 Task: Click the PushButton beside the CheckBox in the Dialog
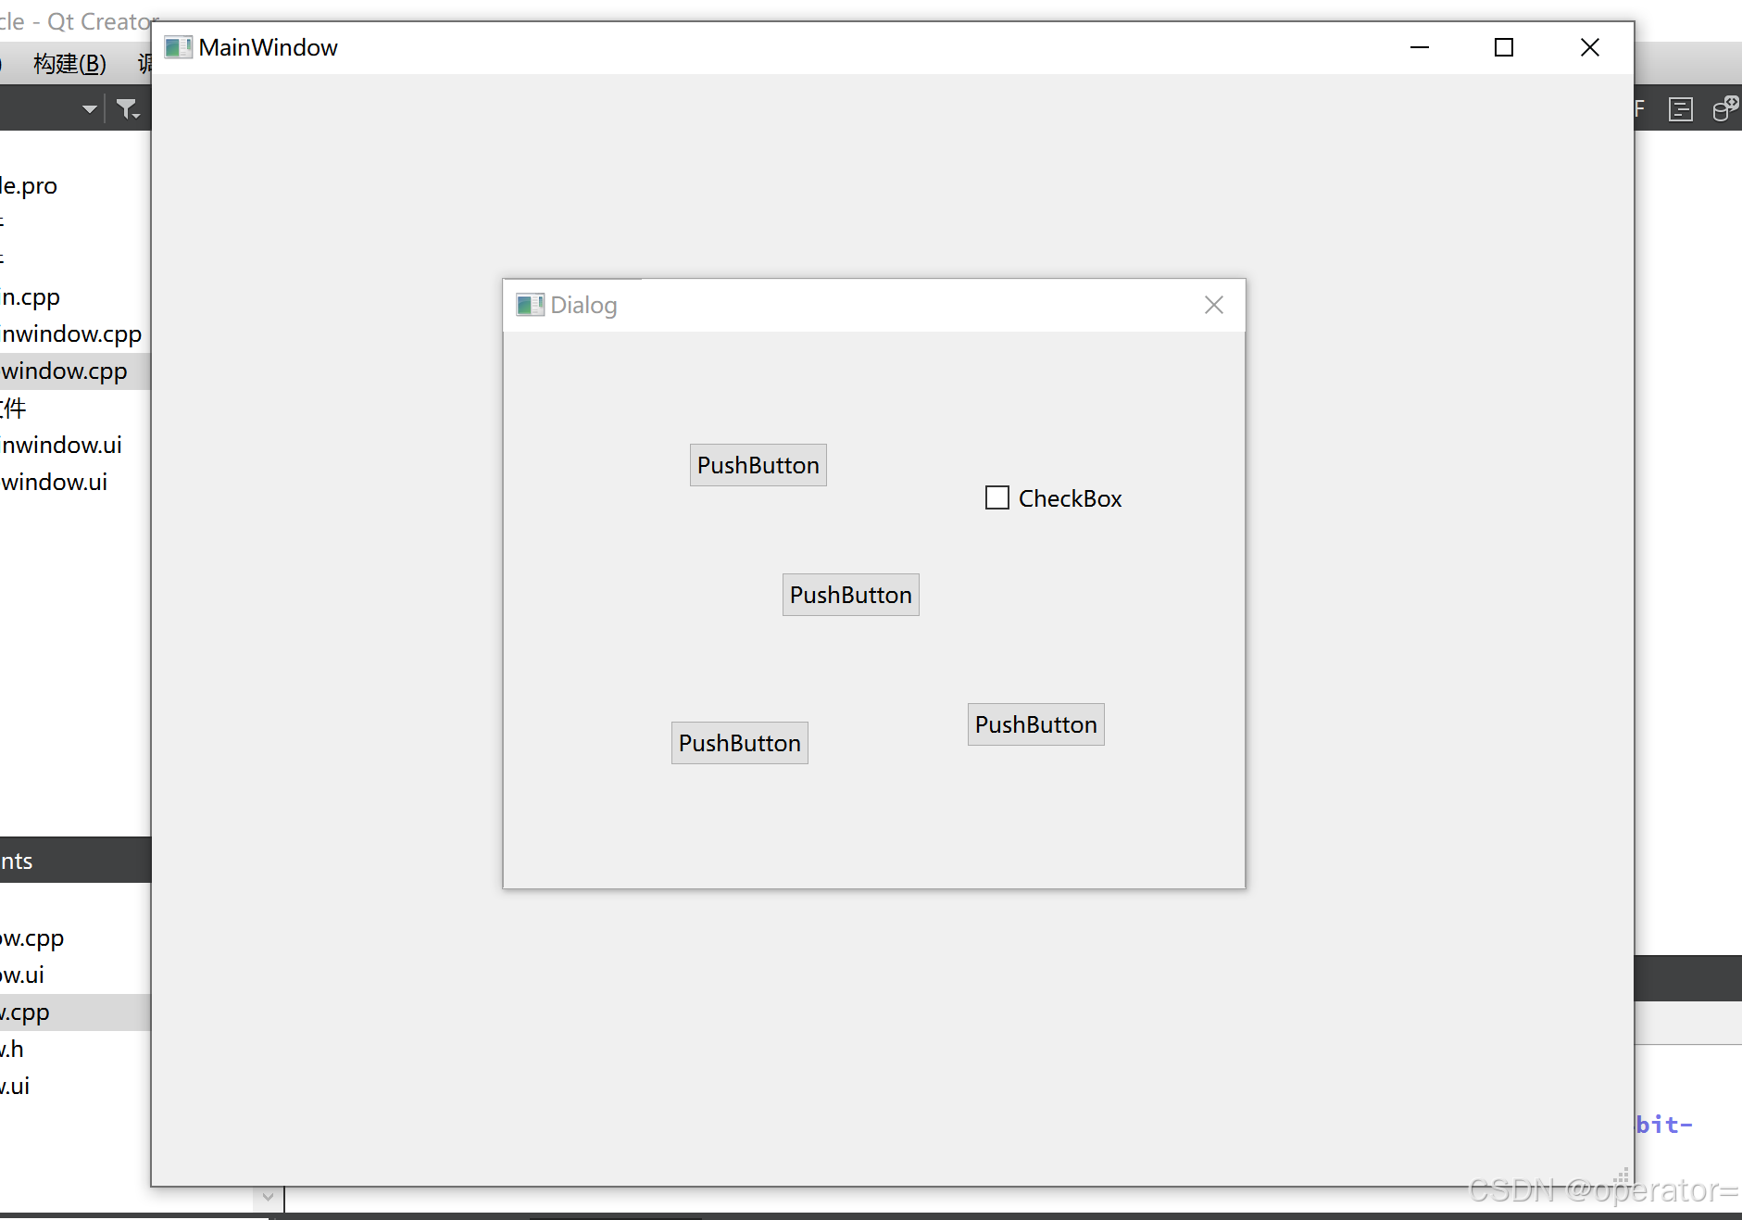tap(758, 465)
